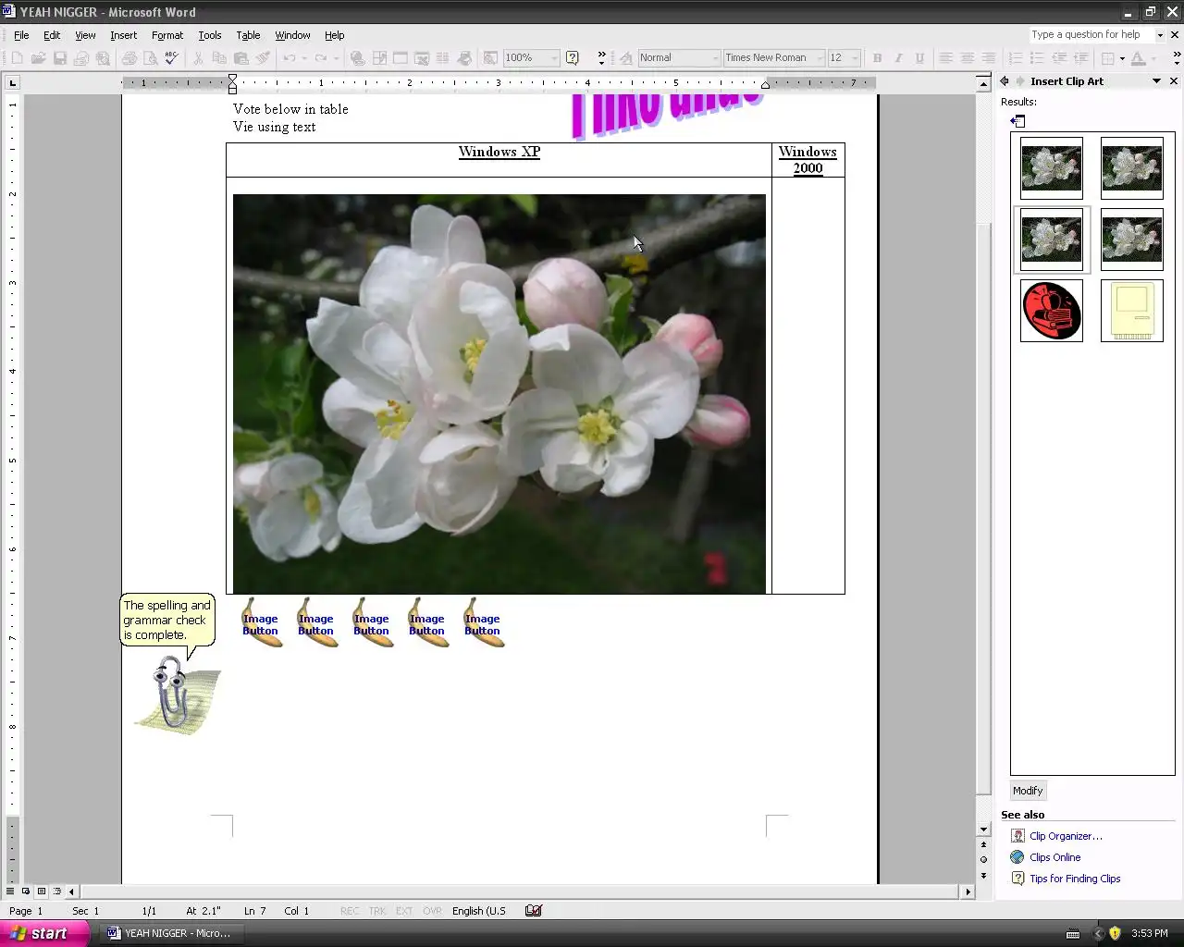
Task: Click the Align Left icon
Action: click(x=945, y=57)
